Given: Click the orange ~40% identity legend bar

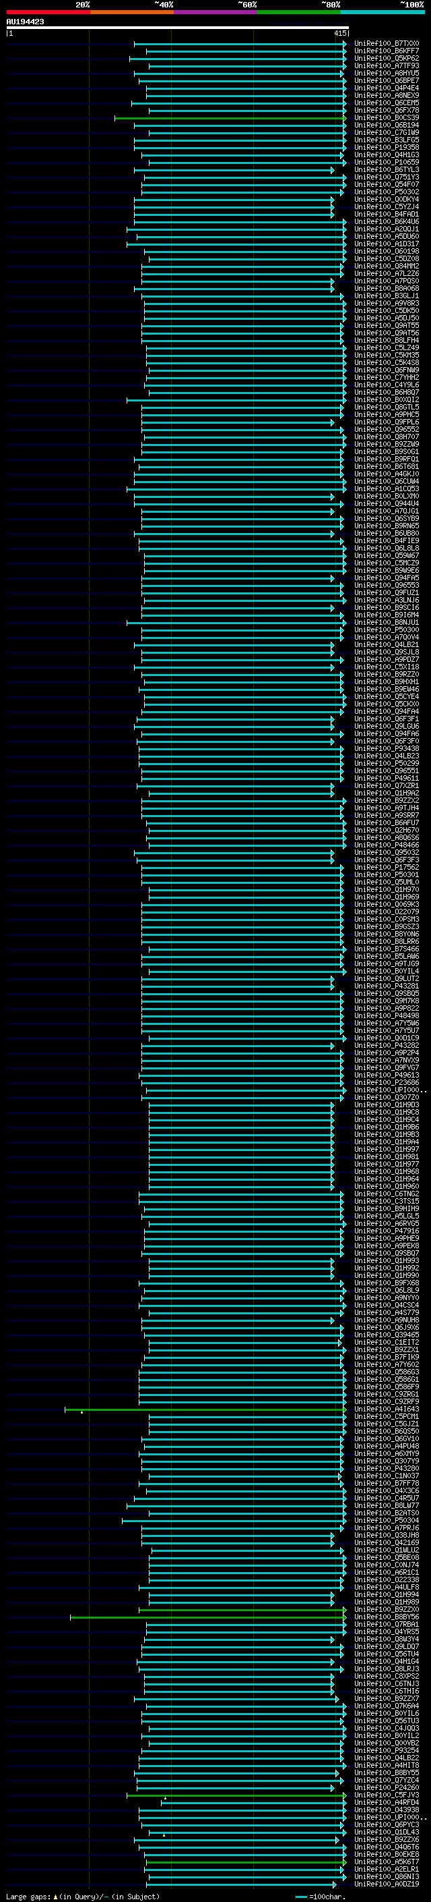Looking at the screenshot, I should click(132, 12).
